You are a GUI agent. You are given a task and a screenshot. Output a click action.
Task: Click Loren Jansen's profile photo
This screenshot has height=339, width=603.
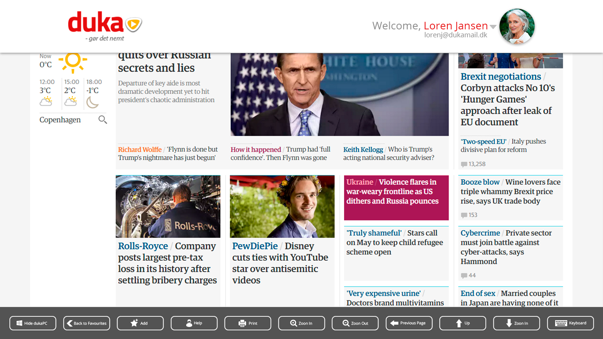click(x=517, y=26)
